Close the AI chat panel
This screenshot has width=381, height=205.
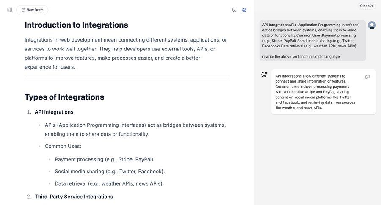point(367,6)
